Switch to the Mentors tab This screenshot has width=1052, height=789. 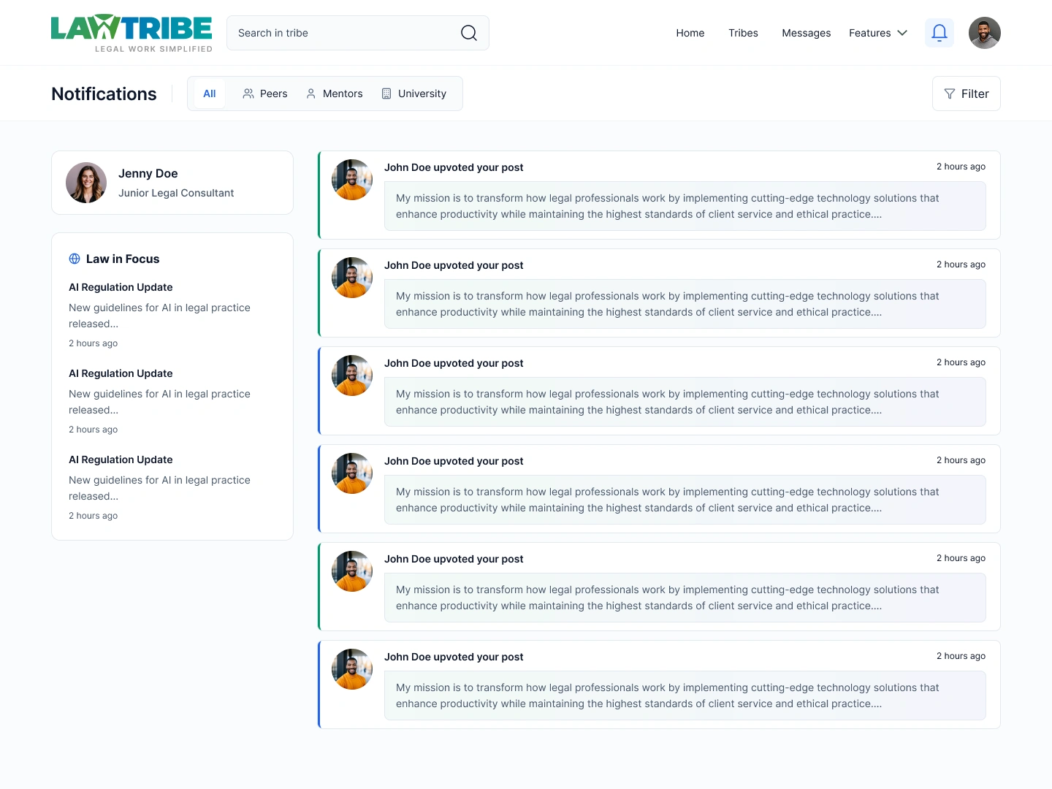(x=335, y=94)
